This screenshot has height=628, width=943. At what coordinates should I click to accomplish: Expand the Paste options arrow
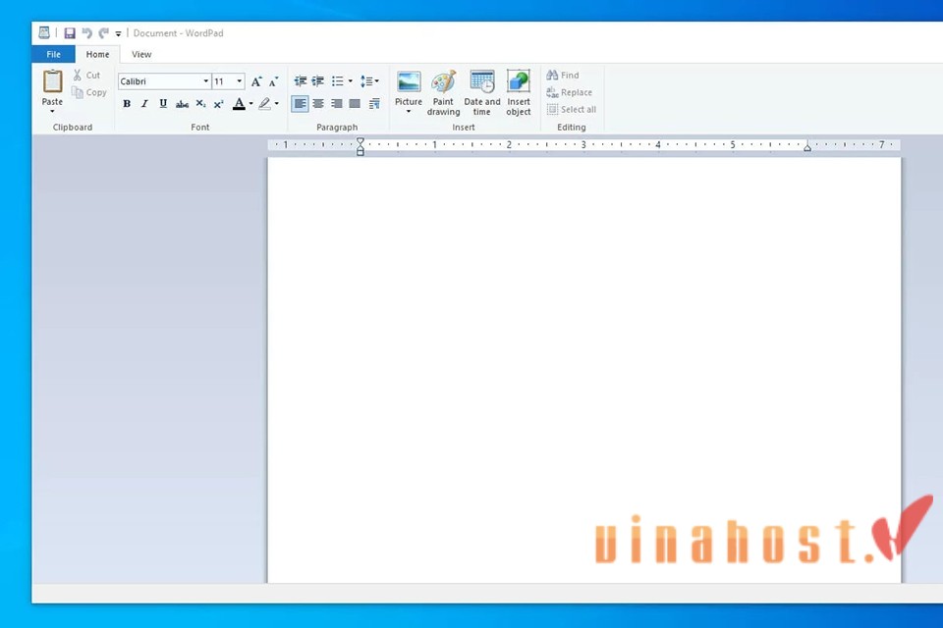click(x=52, y=111)
